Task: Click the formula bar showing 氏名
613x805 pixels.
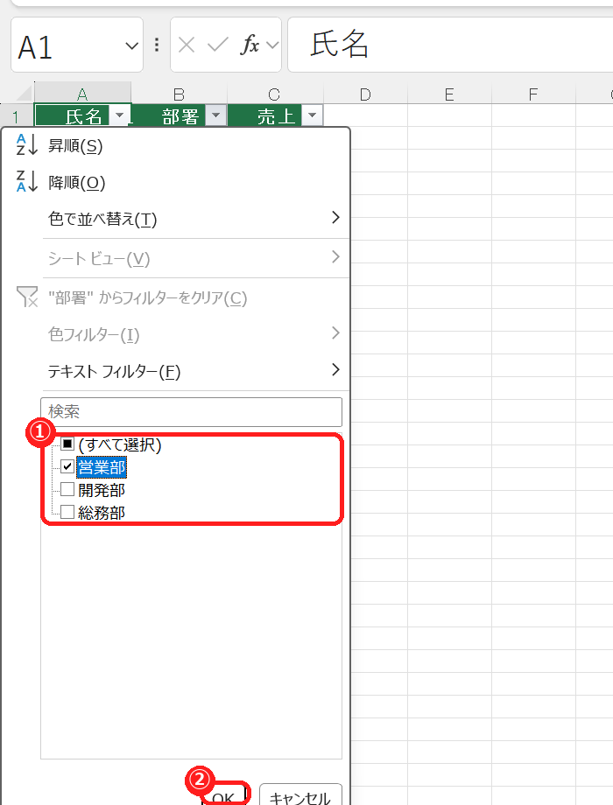Action: pyautogui.click(x=450, y=45)
